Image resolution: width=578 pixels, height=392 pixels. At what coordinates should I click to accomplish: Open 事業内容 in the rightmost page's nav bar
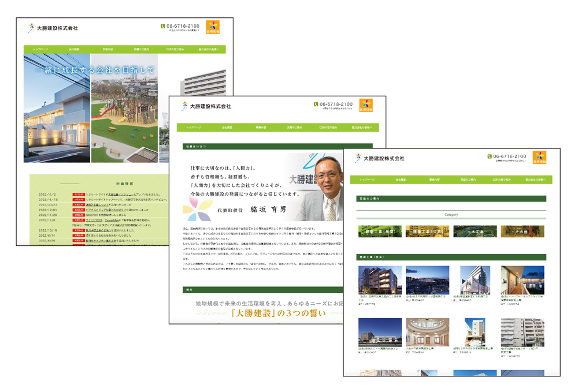(x=435, y=180)
